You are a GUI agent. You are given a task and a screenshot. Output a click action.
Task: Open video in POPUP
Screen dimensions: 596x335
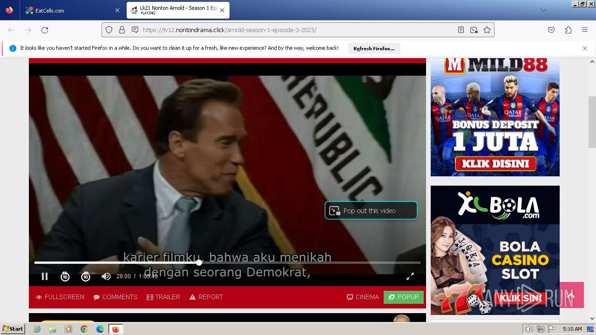(x=404, y=297)
